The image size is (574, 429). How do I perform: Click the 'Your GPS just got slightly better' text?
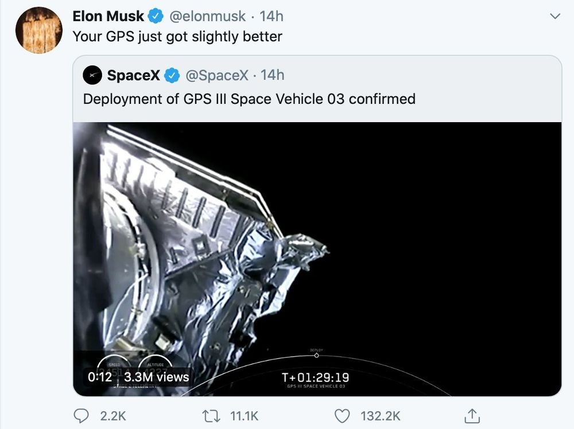point(177,37)
